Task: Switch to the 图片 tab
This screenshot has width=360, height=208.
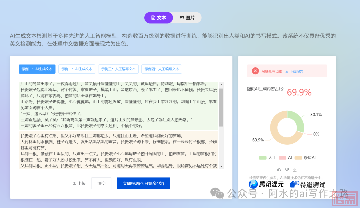Action: (x=187, y=18)
